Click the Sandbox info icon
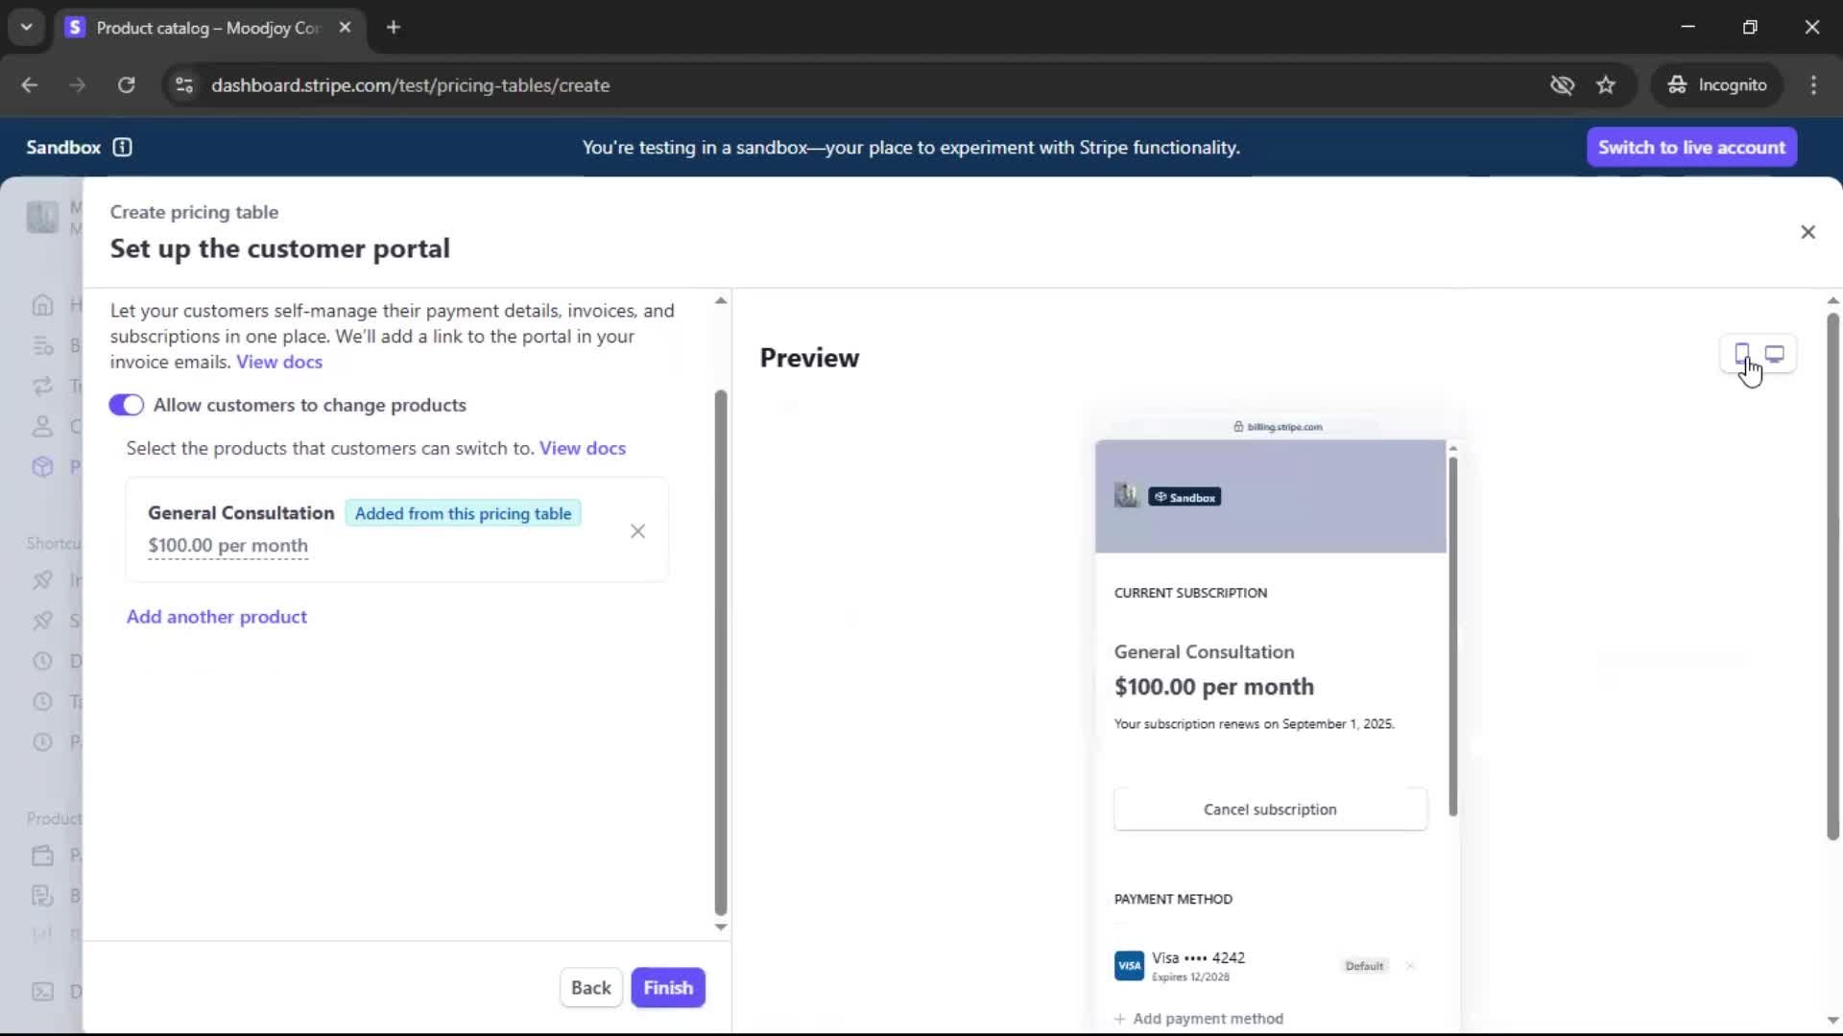This screenshot has height=1036, width=1843. [122, 147]
